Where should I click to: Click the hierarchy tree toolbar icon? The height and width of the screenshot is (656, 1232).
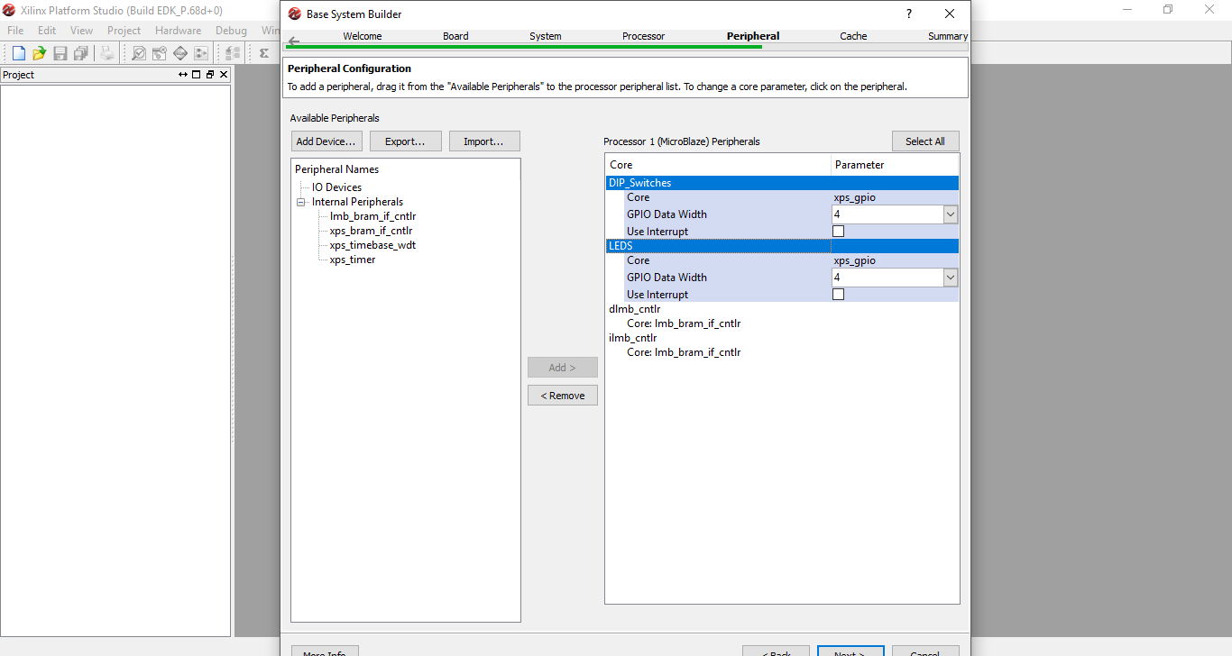tap(232, 53)
